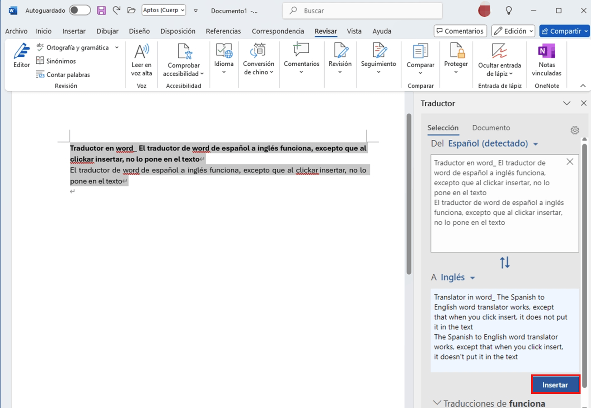This screenshot has width=591, height=408.
Task: Open Notas vinculadas OneNote
Action: (547, 60)
